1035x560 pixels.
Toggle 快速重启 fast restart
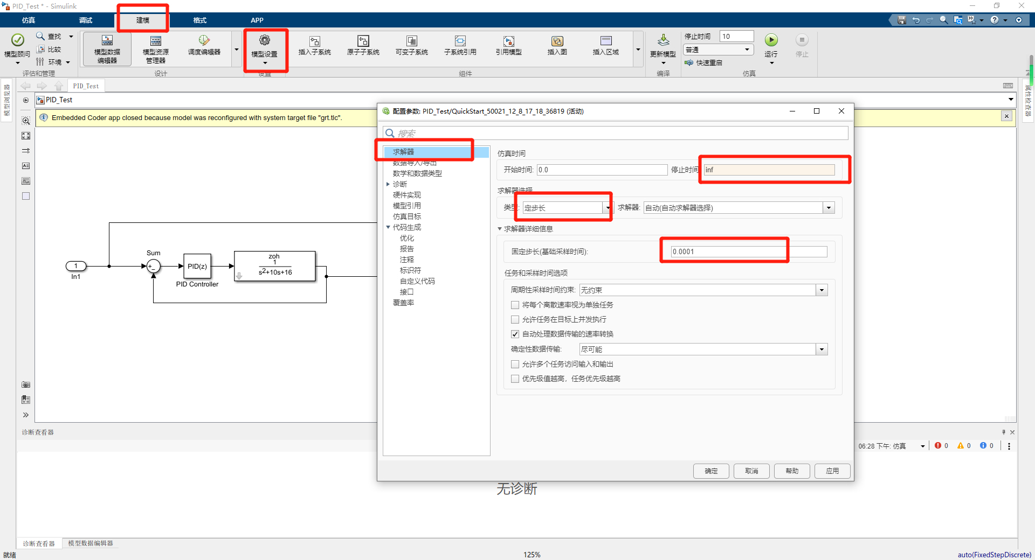point(703,62)
